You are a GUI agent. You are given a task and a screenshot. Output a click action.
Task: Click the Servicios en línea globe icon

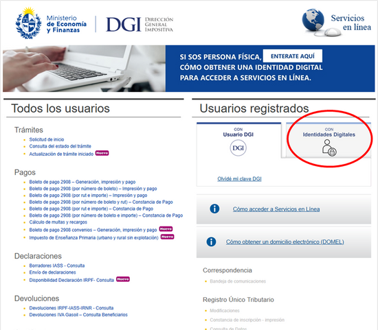point(313,20)
